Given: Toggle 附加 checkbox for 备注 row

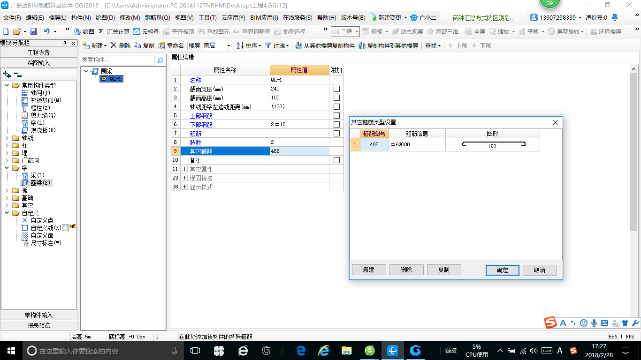Looking at the screenshot, I should tap(336, 160).
